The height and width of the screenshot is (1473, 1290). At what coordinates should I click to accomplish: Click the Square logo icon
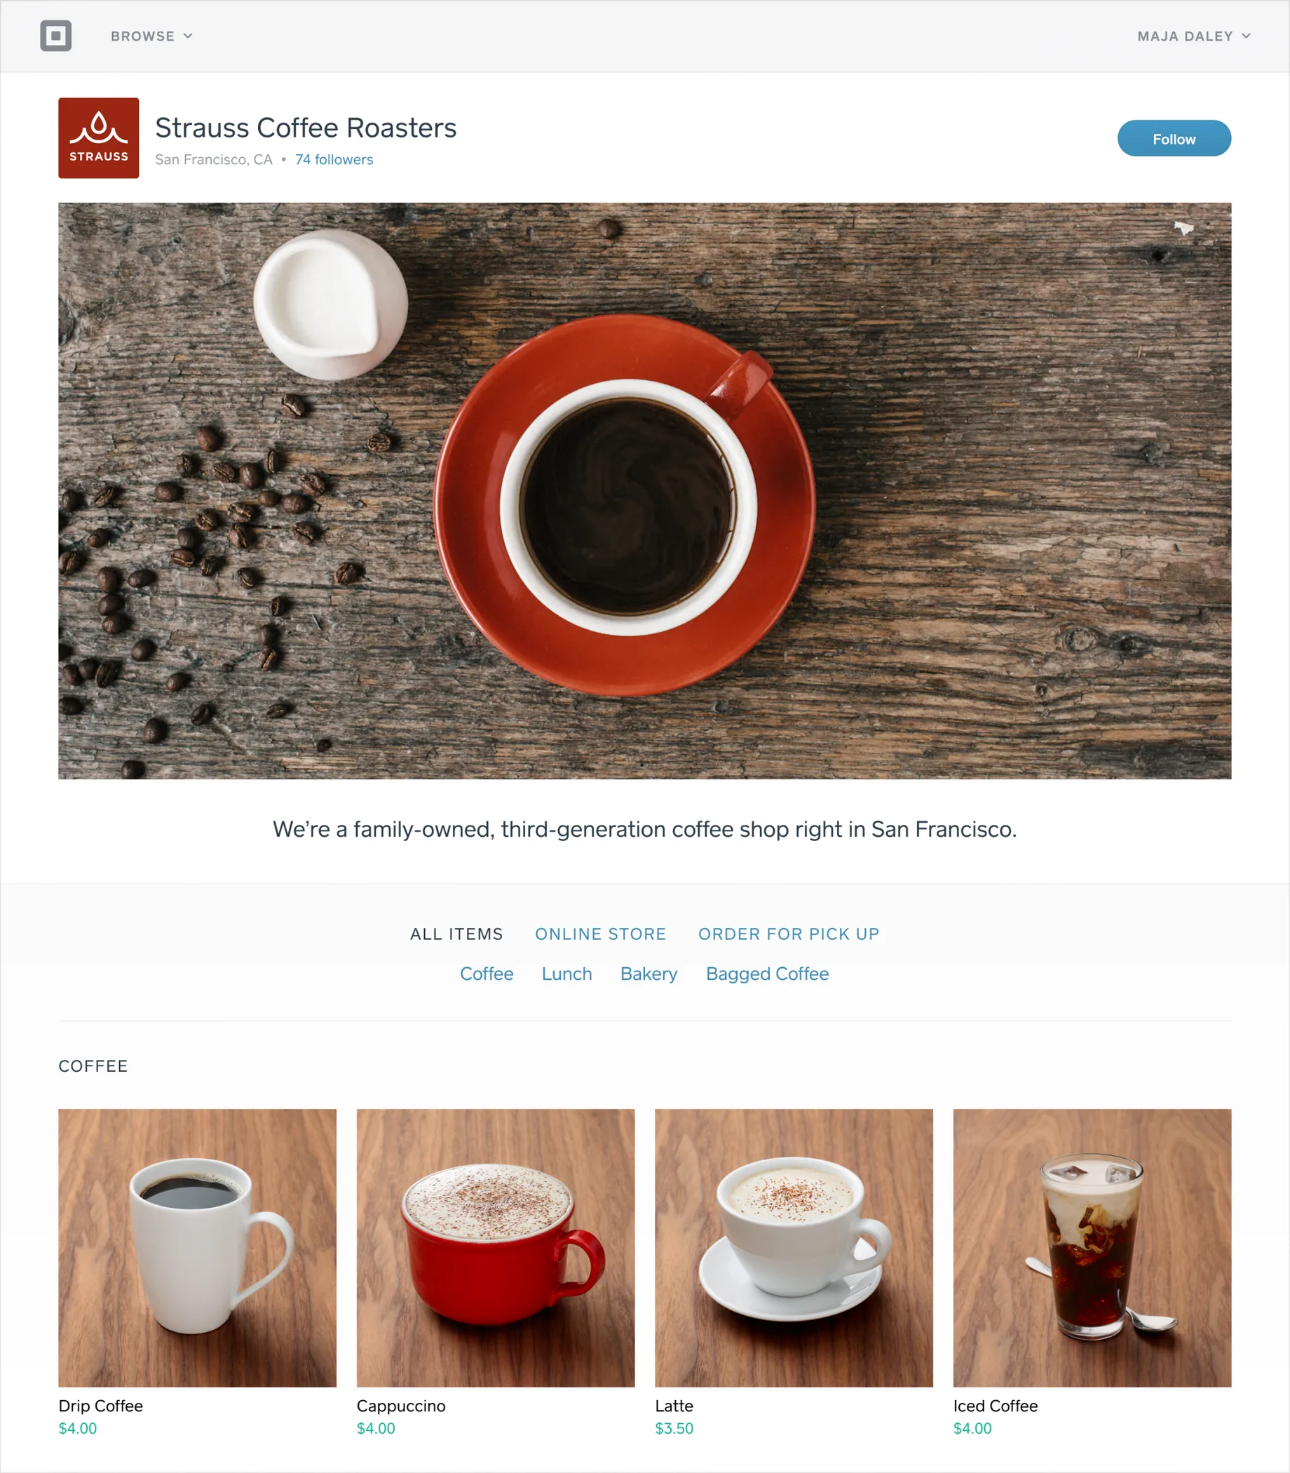pos(55,36)
